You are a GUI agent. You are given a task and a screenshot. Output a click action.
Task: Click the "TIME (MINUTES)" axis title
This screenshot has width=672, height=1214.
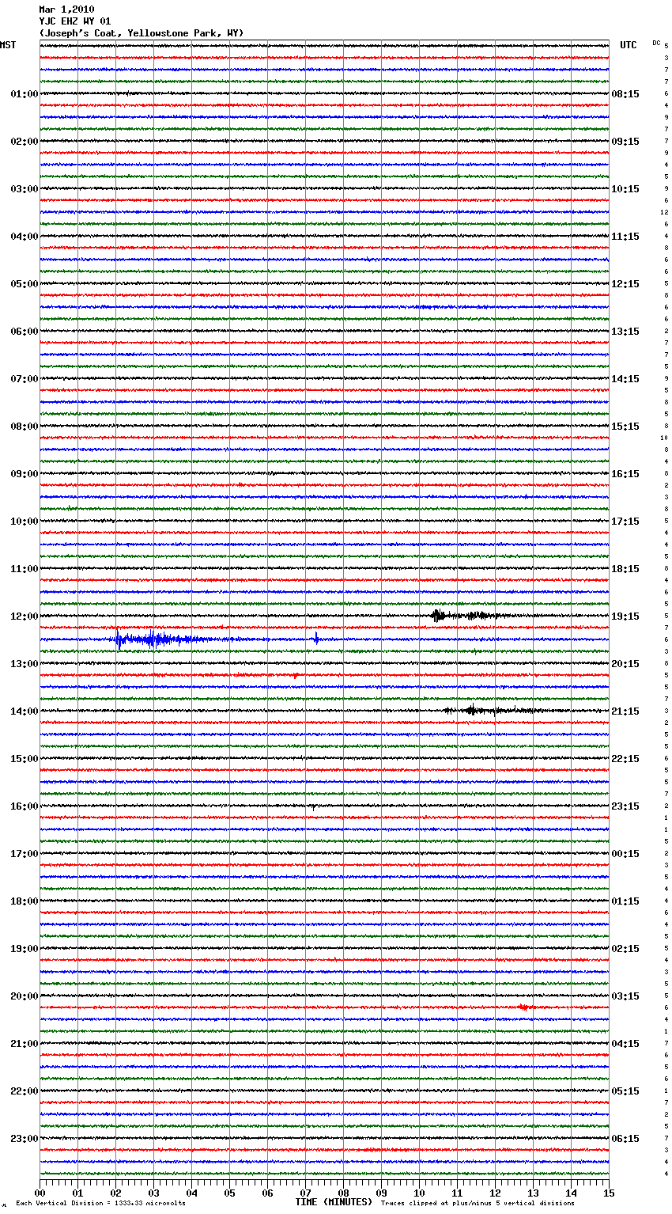click(334, 1202)
